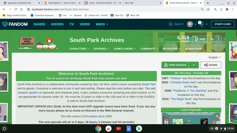Open Google Docs from shelf

(x=129, y=129)
